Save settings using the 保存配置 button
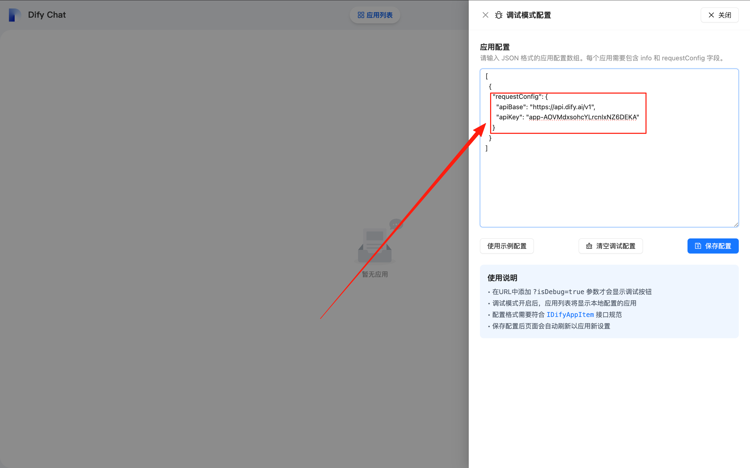The image size is (750, 468). (713, 246)
